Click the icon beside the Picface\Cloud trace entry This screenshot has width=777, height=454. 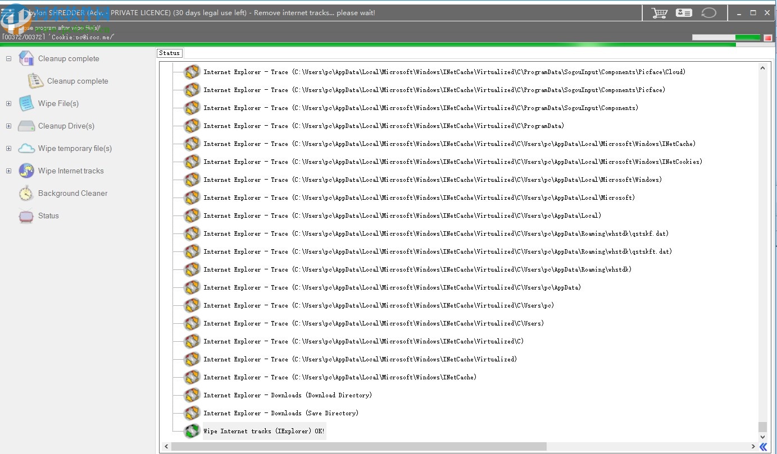tap(192, 72)
